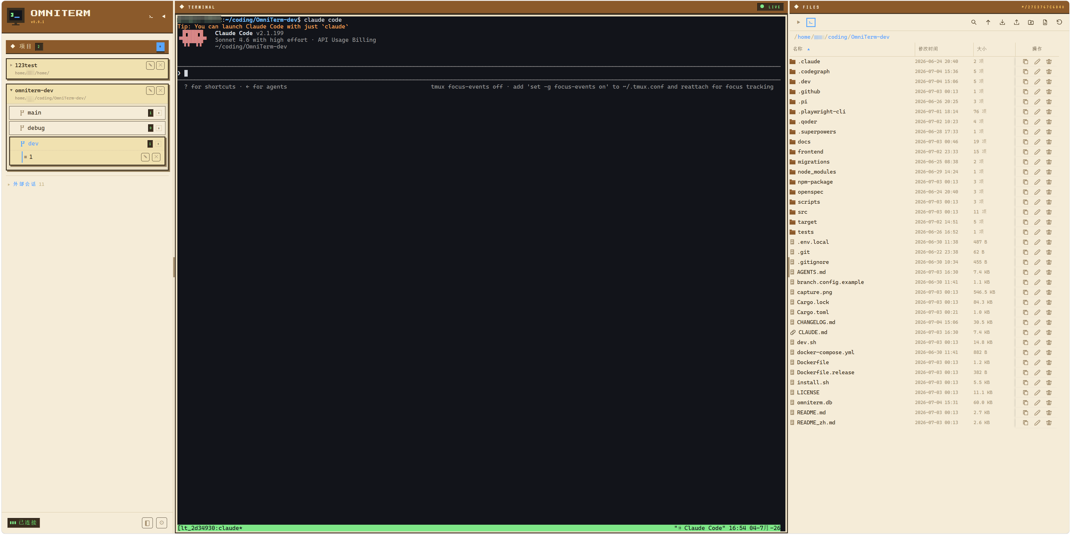
Task: Rename the Cargo.toml file
Action: [1037, 312]
